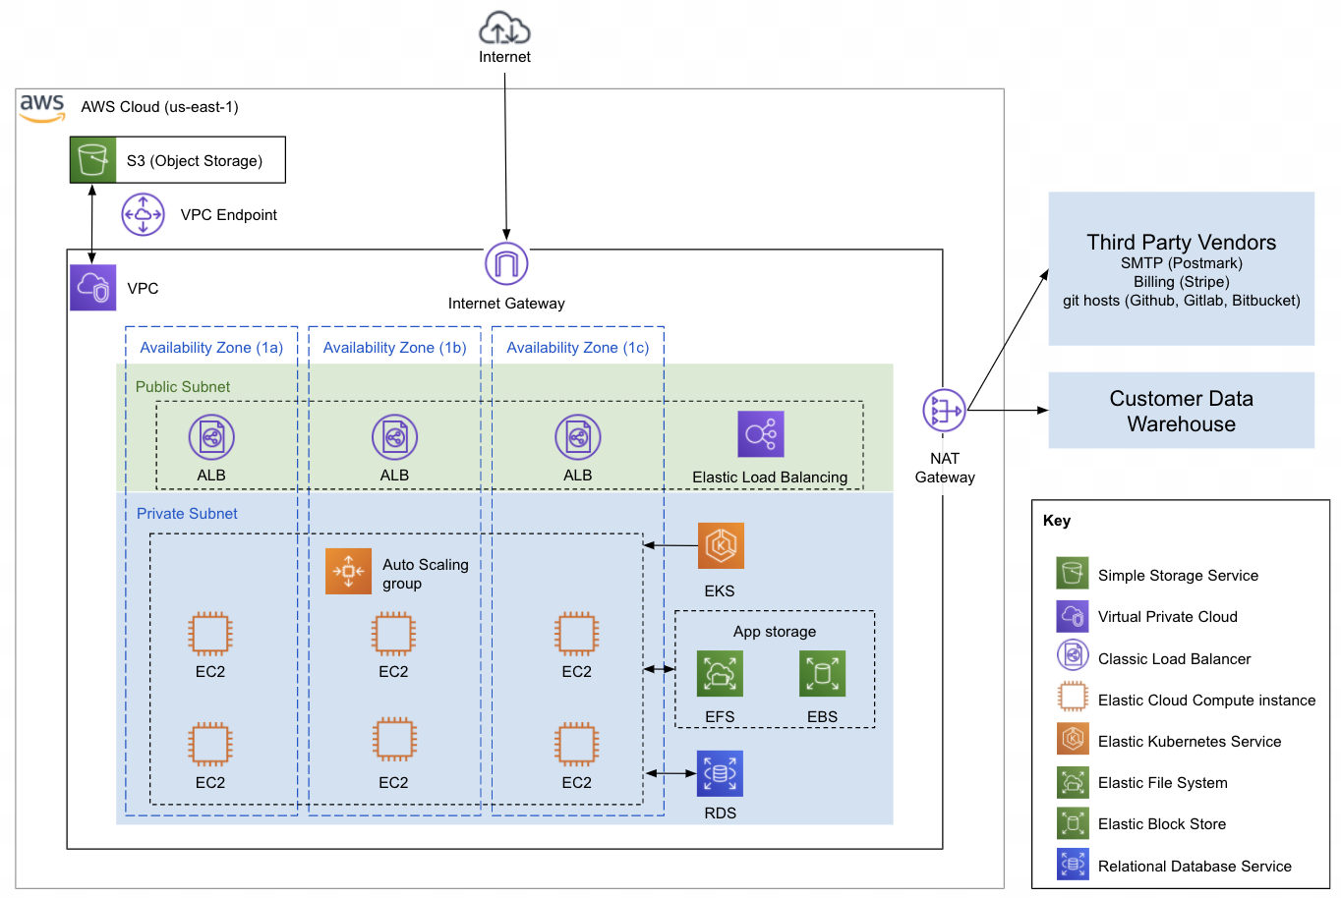Select the Elastic Load Balancing icon
This screenshot has height=898, width=1341.
761,434
